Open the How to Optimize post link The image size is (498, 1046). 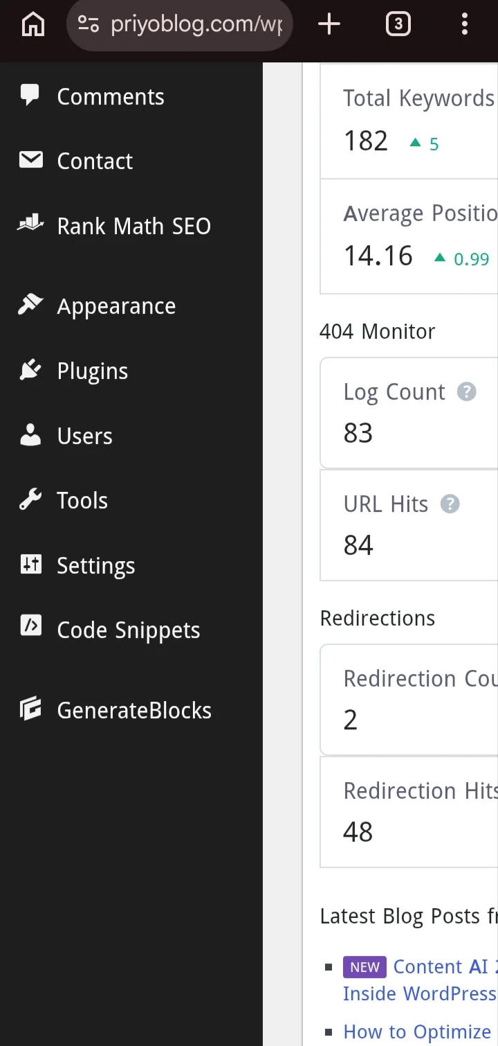[x=418, y=1031]
